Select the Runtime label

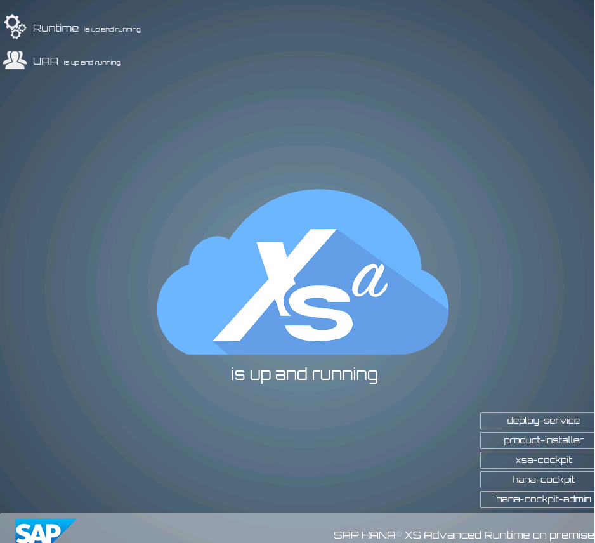click(x=56, y=28)
